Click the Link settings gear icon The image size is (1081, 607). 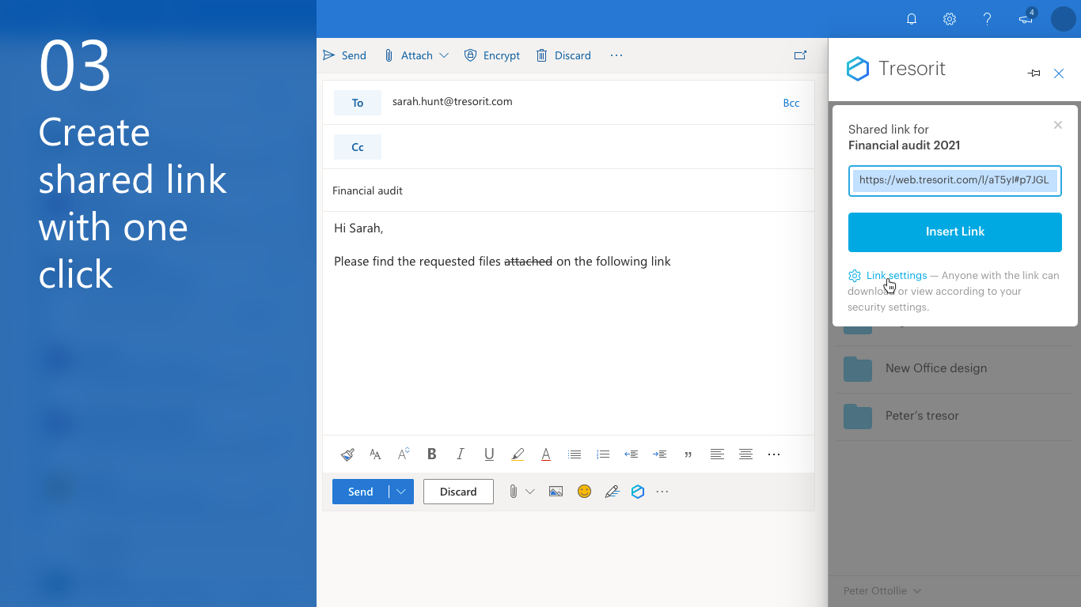[x=855, y=276]
